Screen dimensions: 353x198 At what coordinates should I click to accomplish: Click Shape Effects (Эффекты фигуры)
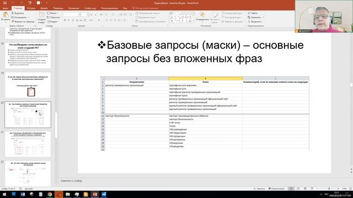[232, 21]
